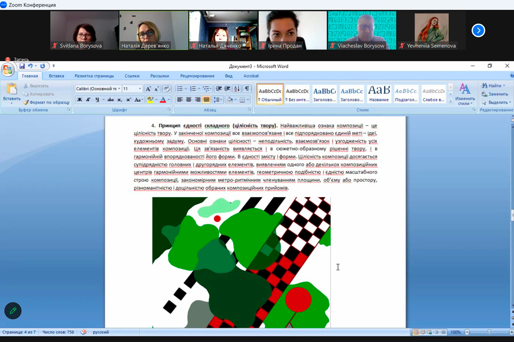Toggle bold (Ж) formatting
Image resolution: width=514 pixels, height=342 pixels.
(79, 100)
